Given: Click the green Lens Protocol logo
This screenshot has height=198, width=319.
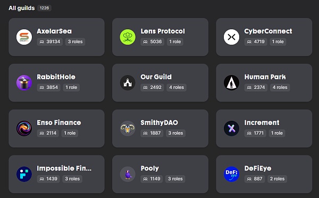Looking at the screenshot, I should (x=128, y=37).
